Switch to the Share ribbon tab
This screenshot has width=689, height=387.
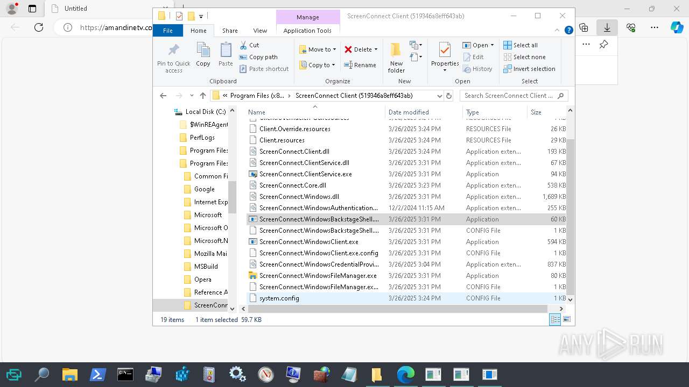point(230,31)
